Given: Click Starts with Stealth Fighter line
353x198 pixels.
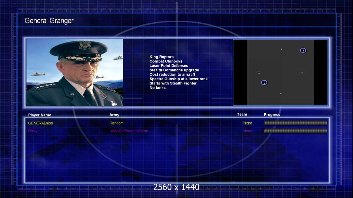Looking at the screenshot, I should coord(173,83).
